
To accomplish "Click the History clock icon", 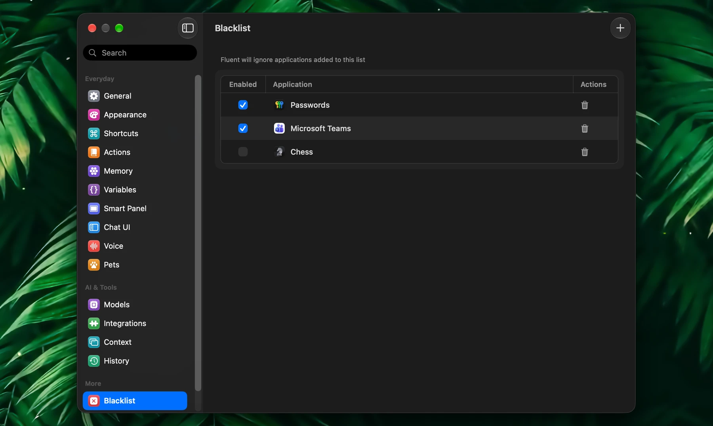I will tap(94, 361).
